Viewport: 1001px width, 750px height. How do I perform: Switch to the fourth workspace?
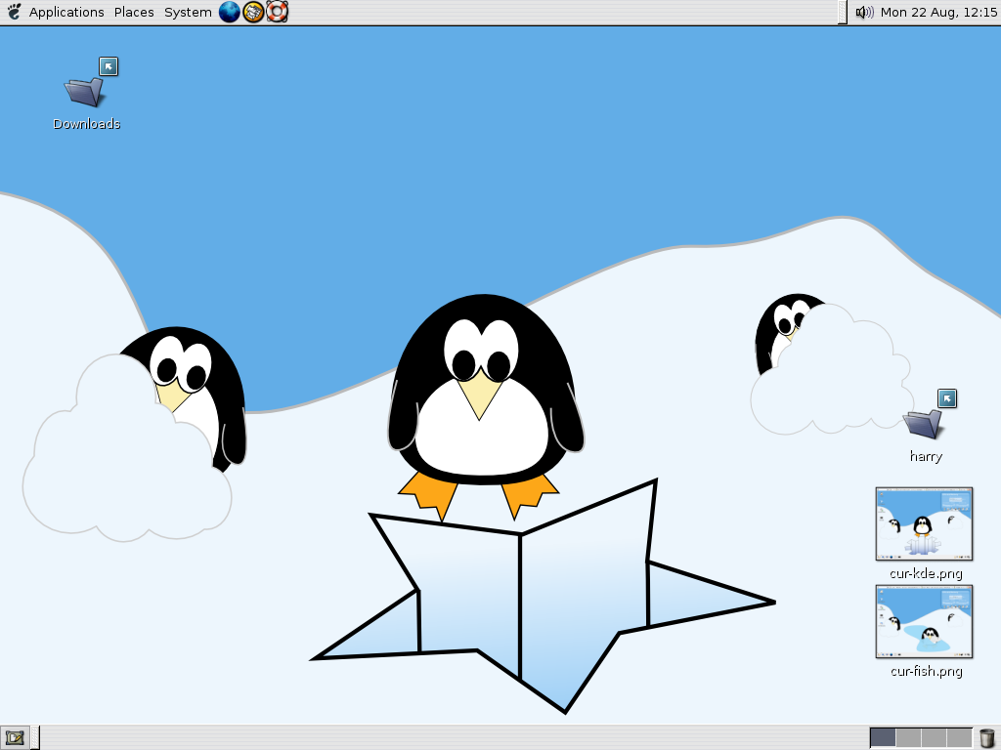tap(960, 738)
